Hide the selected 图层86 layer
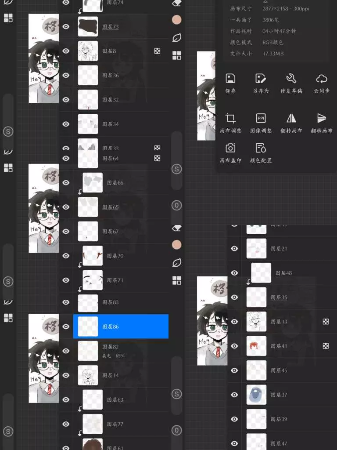The width and height of the screenshot is (337, 450). (x=66, y=327)
